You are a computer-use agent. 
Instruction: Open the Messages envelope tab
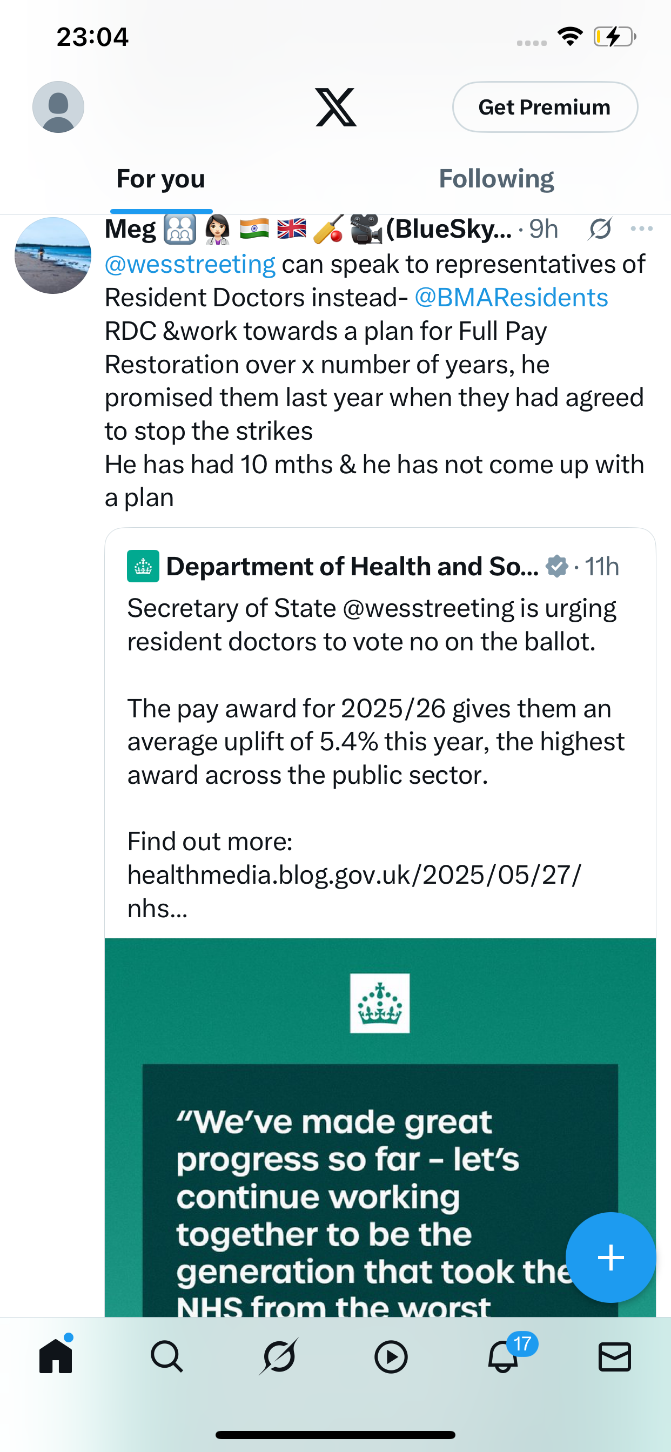[x=615, y=1357]
